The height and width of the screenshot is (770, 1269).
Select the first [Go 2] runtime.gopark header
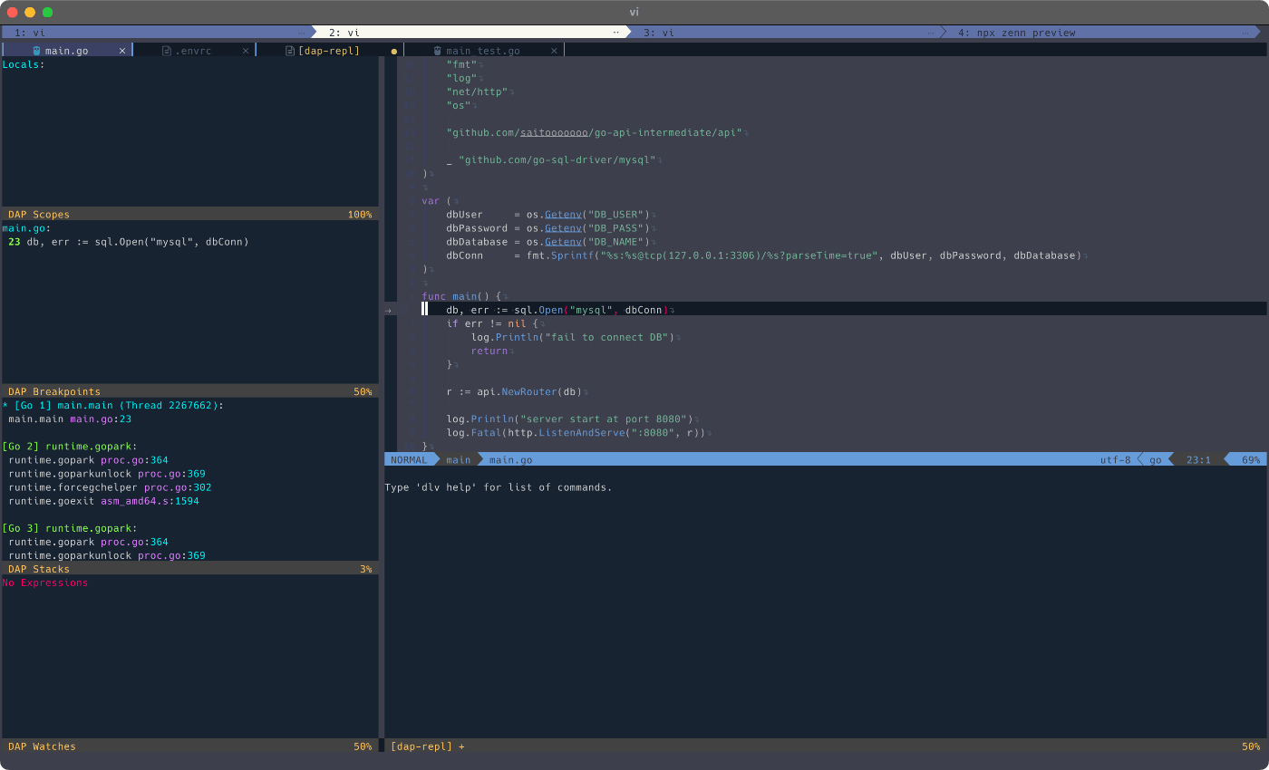click(70, 447)
